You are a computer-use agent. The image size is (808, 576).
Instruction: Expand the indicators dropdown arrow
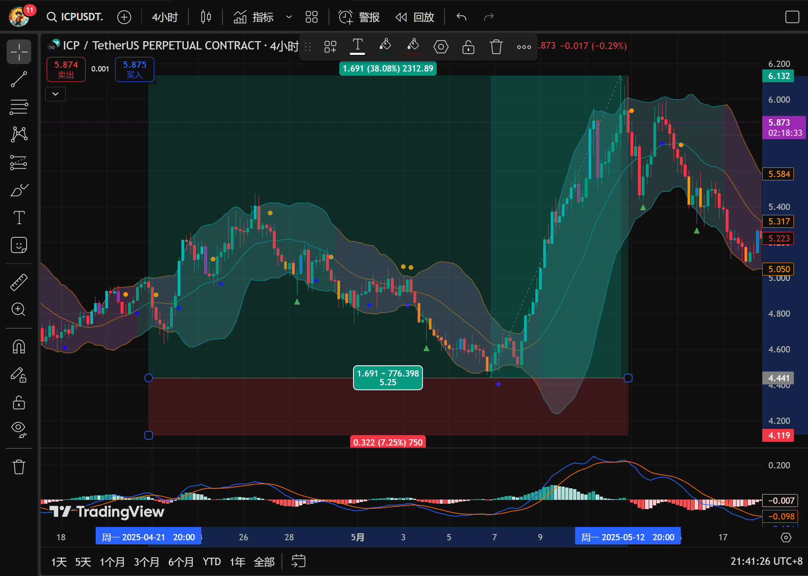click(x=289, y=17)
